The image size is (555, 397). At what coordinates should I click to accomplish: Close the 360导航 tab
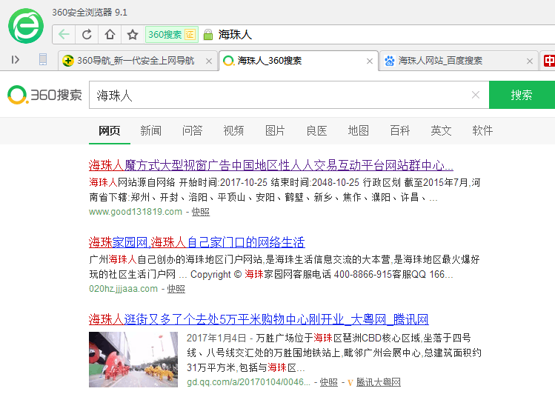[209, 61]
